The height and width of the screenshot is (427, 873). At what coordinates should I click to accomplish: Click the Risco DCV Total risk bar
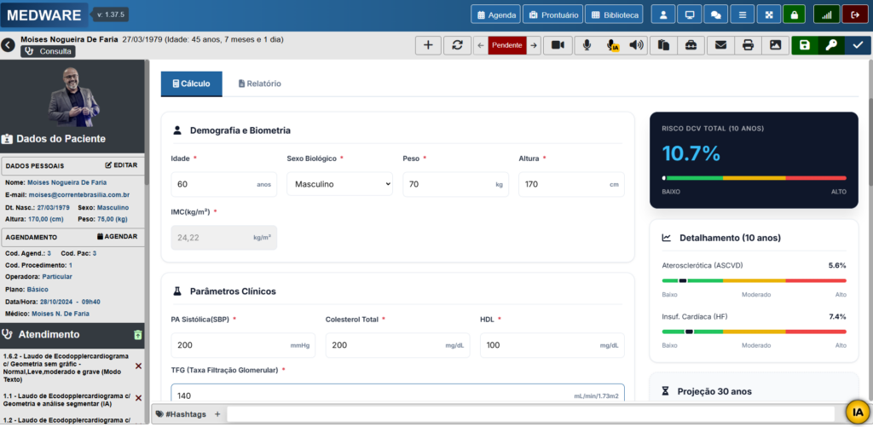coord(754,178)
